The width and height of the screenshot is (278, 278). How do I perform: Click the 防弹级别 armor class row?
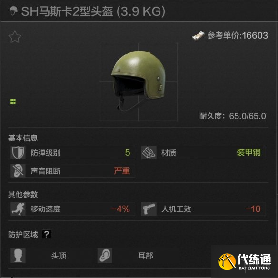coord(73,153)
